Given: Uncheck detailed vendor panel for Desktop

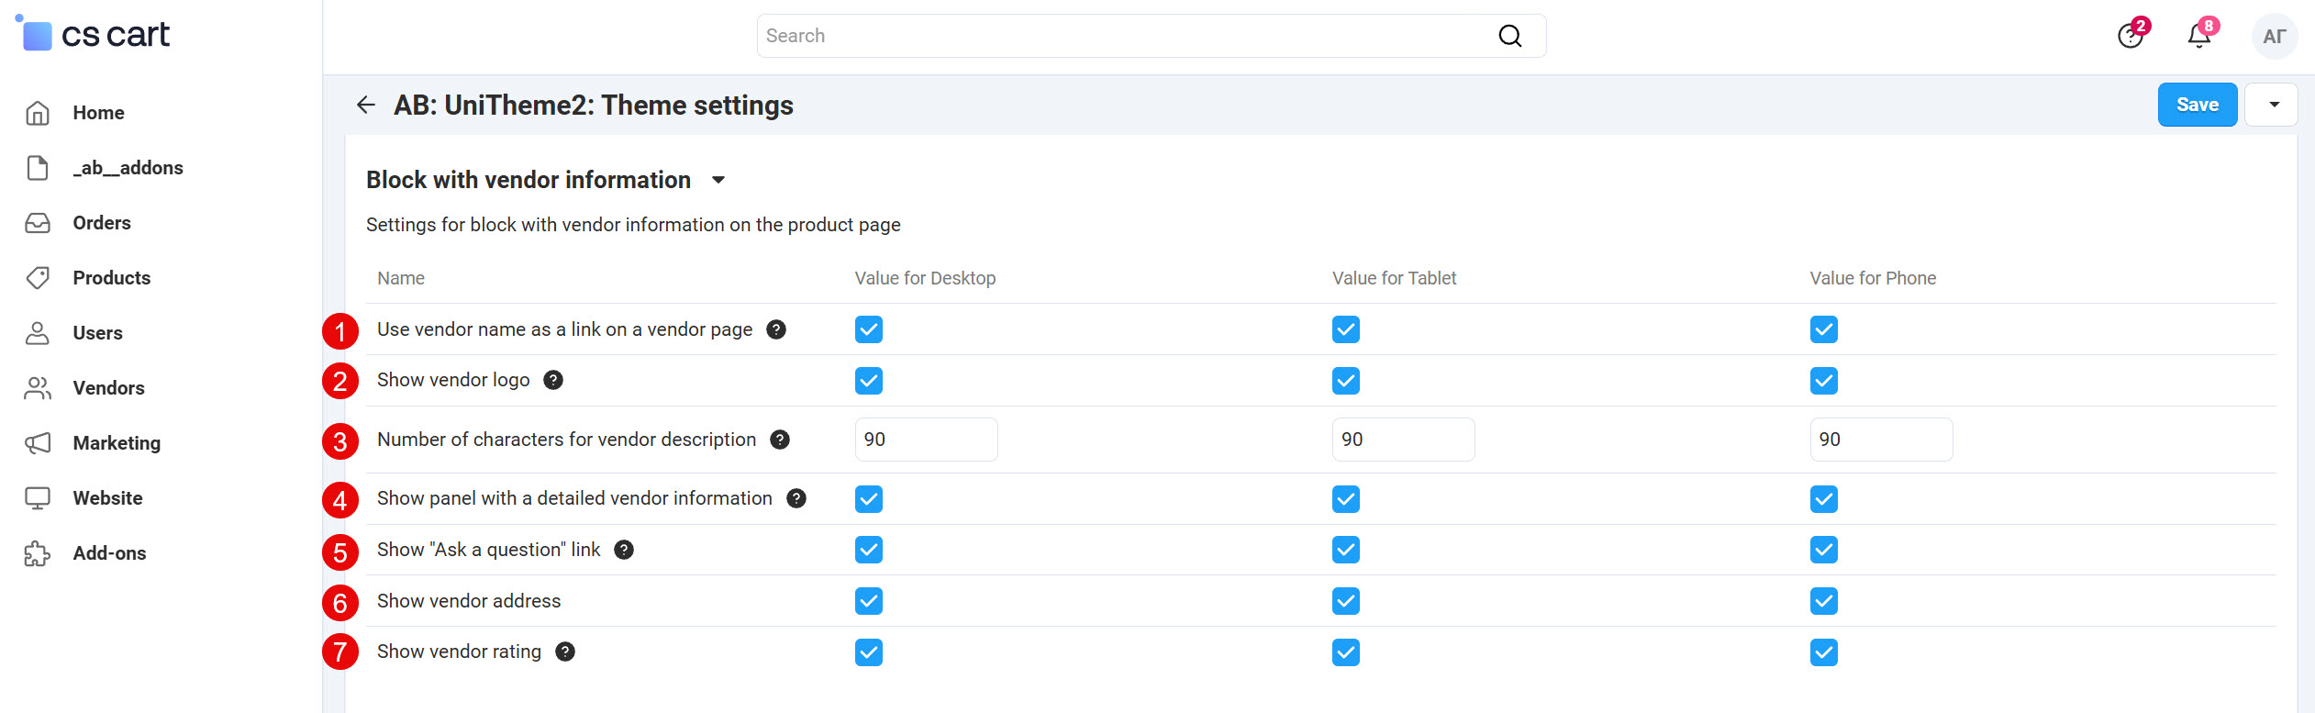Looking at the screenshot, I should click(868, 499).
